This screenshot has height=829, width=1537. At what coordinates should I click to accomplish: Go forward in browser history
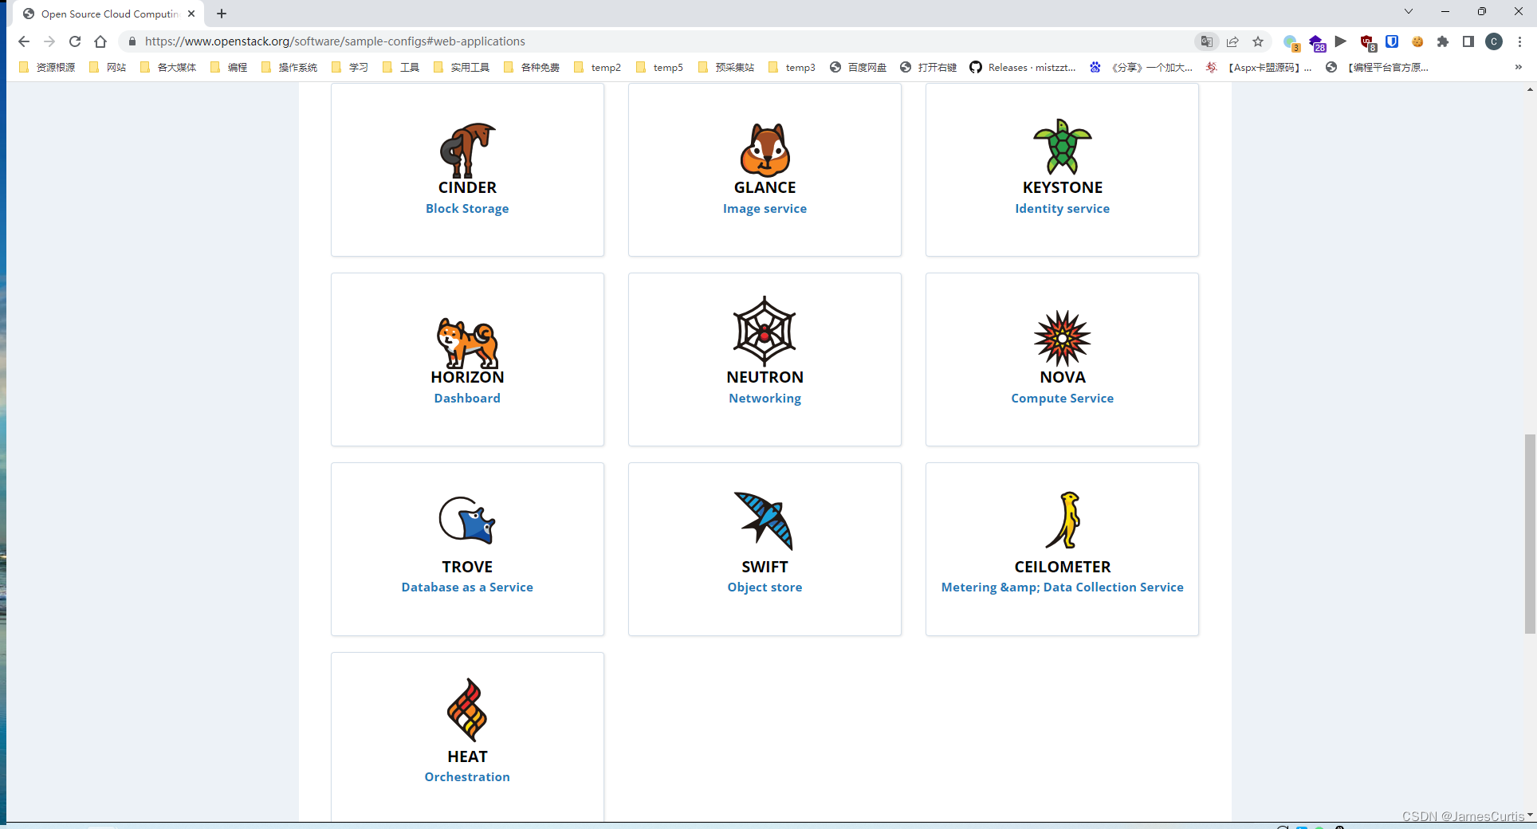49,41
